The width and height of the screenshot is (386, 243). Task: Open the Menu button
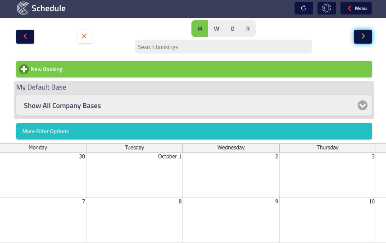click(x=356, y=8)
